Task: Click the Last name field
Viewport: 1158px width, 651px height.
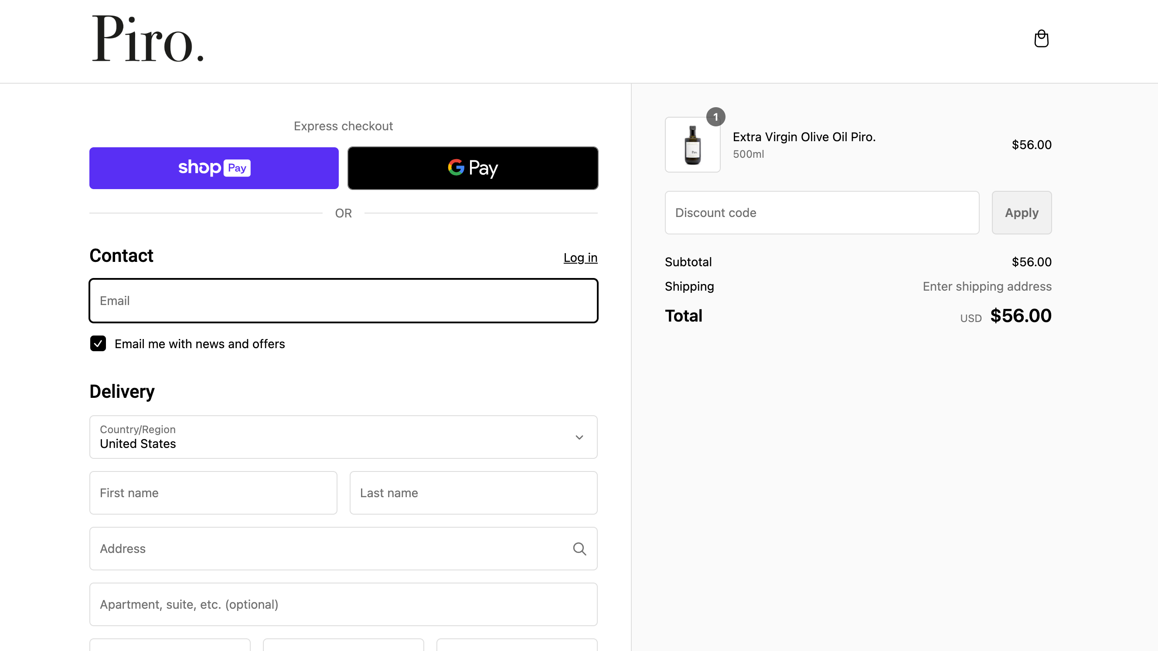Action: pos(473,493)
